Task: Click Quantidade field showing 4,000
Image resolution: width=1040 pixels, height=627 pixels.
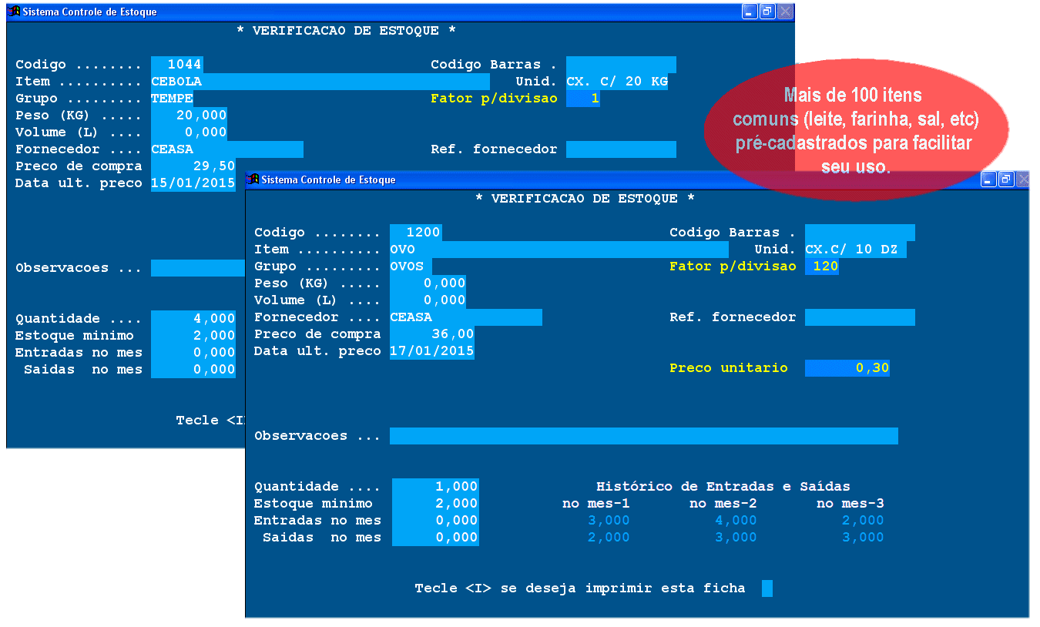Action: [193, 319]
